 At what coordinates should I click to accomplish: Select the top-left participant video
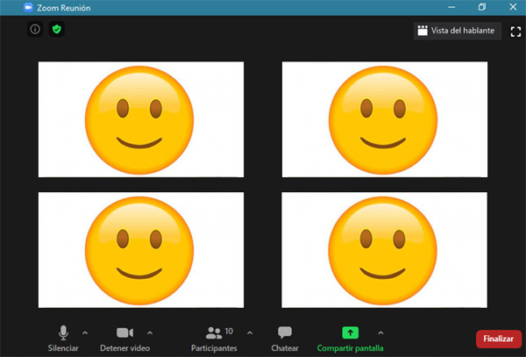(141, 119)
